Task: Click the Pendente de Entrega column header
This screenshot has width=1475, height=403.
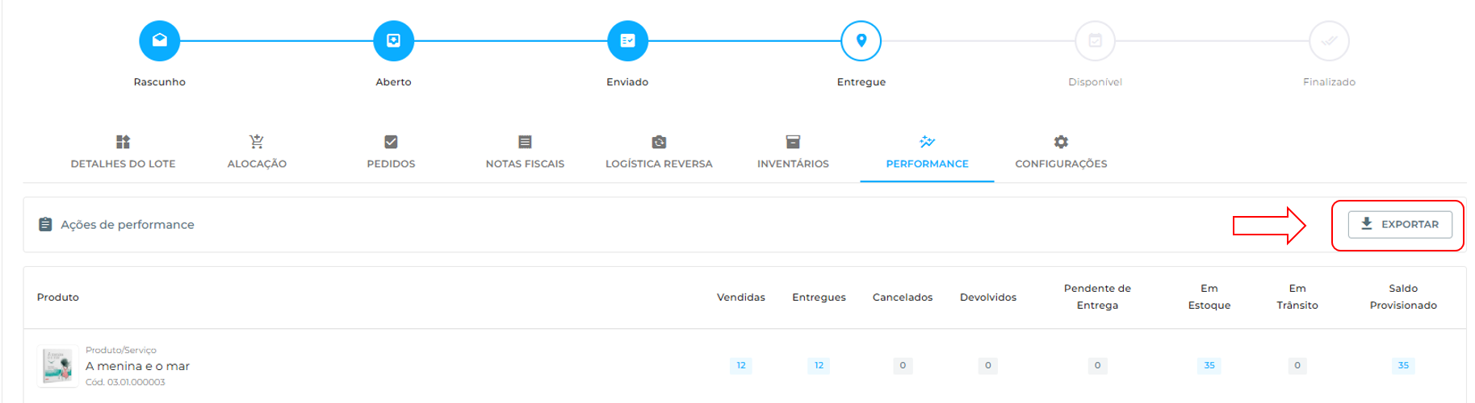Action: (1097, 297)
